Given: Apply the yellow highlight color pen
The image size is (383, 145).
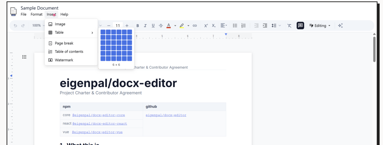Looking at the screenshot, I should (182, 25).
